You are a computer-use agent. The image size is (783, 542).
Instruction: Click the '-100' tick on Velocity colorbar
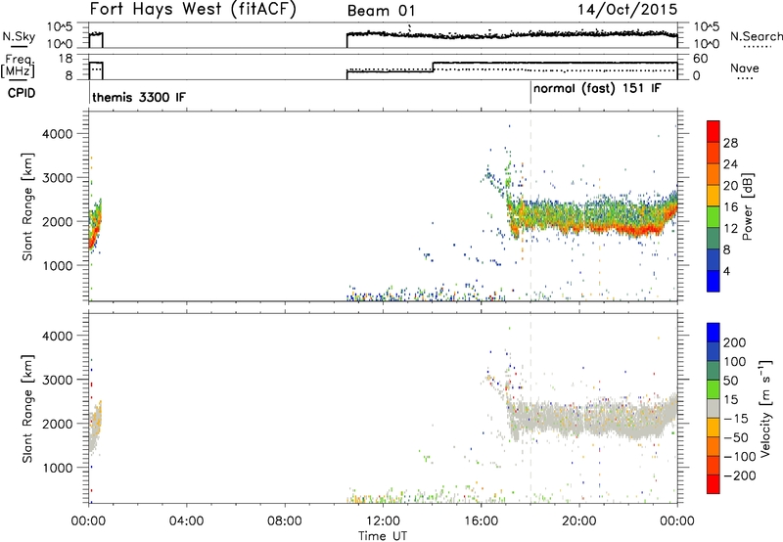[739, 457]
